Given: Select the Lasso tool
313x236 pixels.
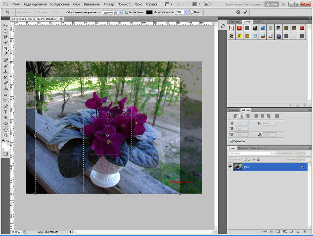Looking at the screenshot, I should [x=5, y=36].
